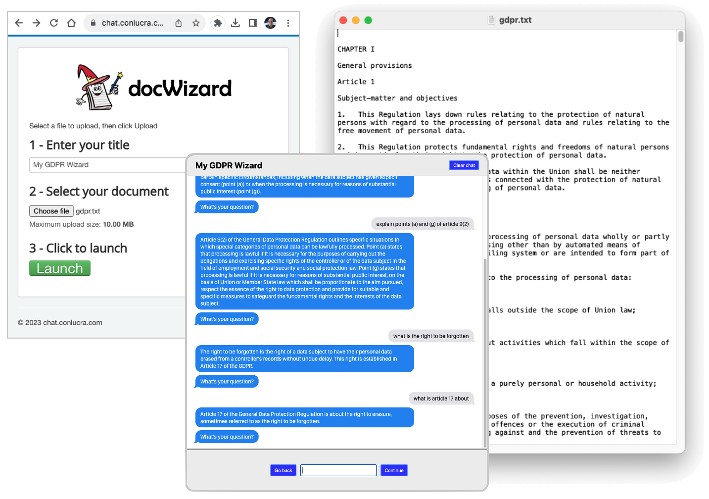This screenshot has width=709, height=499.
Task: Click the share icon in address bar
Action: coord(179,23)
